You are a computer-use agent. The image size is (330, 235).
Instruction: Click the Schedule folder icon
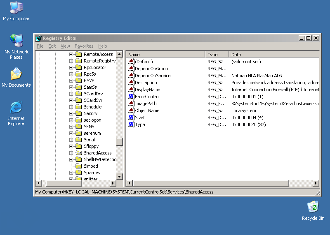click(x=79, y=107)
